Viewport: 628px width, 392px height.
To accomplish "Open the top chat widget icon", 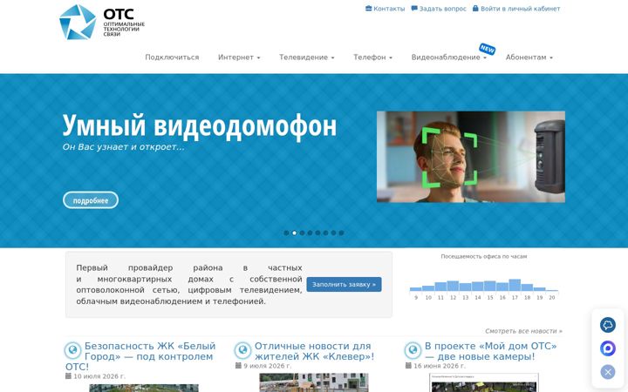I will pyautogui.click(x=608, y=325).
